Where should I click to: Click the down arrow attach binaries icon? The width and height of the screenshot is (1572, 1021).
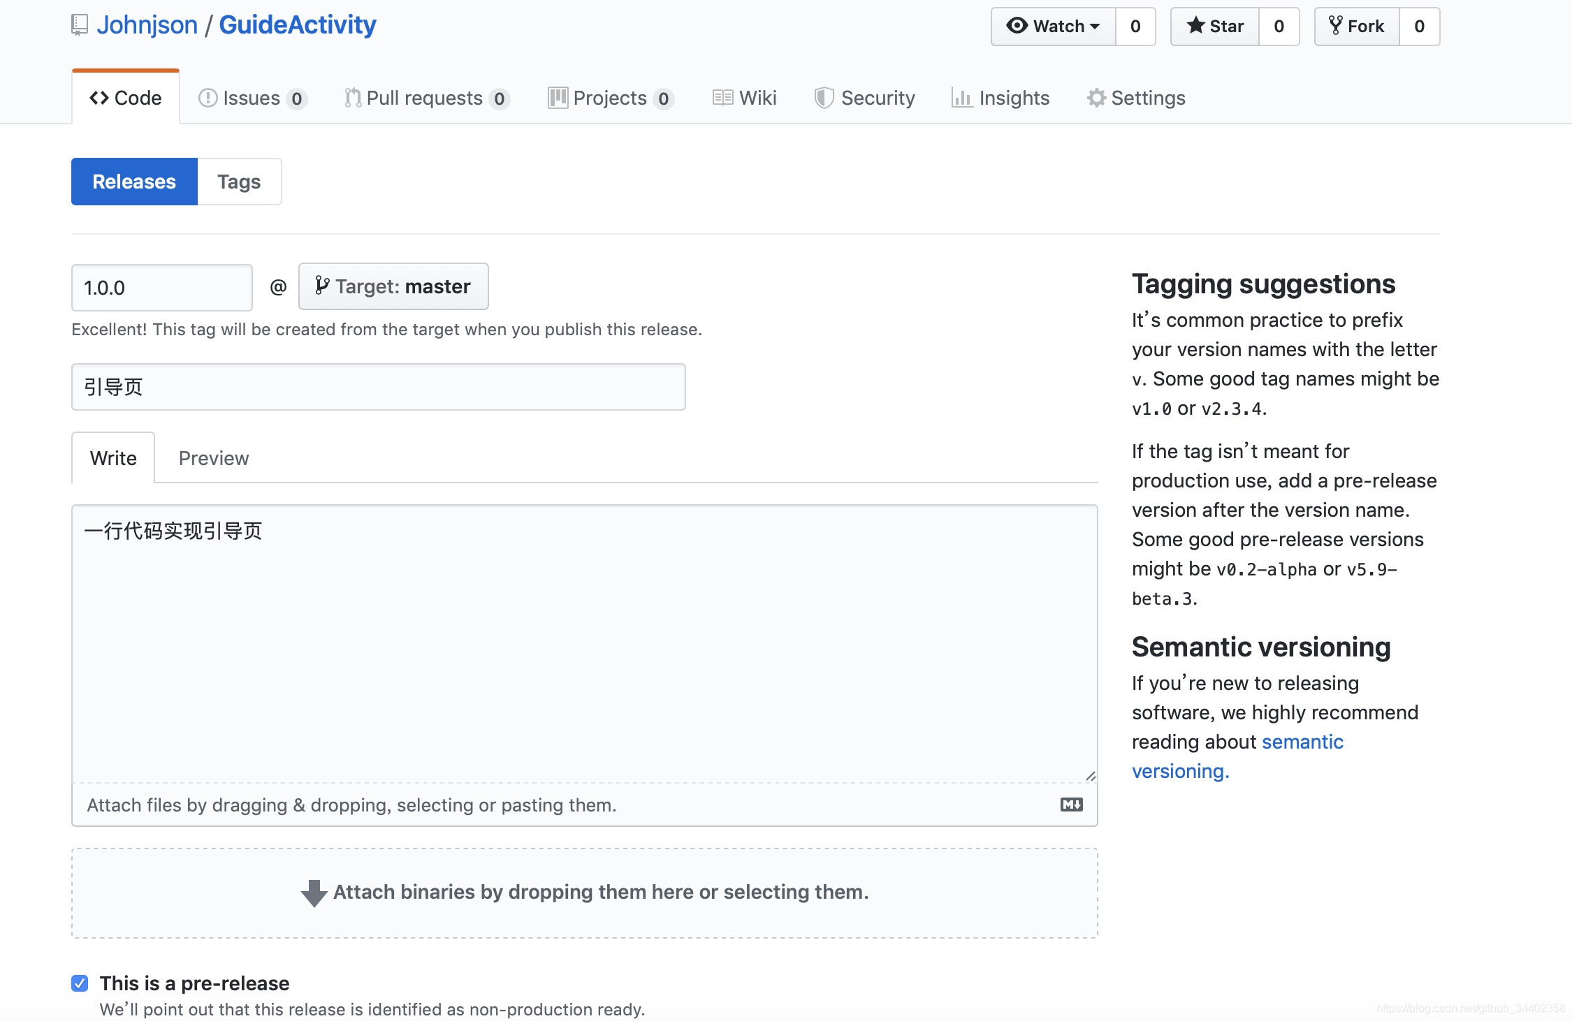[314, 893]
